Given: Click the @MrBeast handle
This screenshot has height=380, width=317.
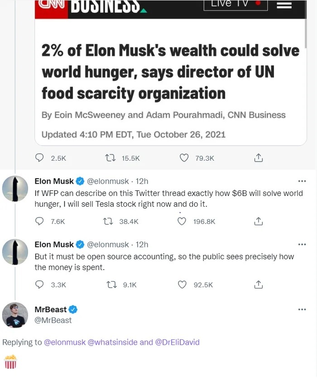Looking at the screenshot, I should click(x=53, y=320).
